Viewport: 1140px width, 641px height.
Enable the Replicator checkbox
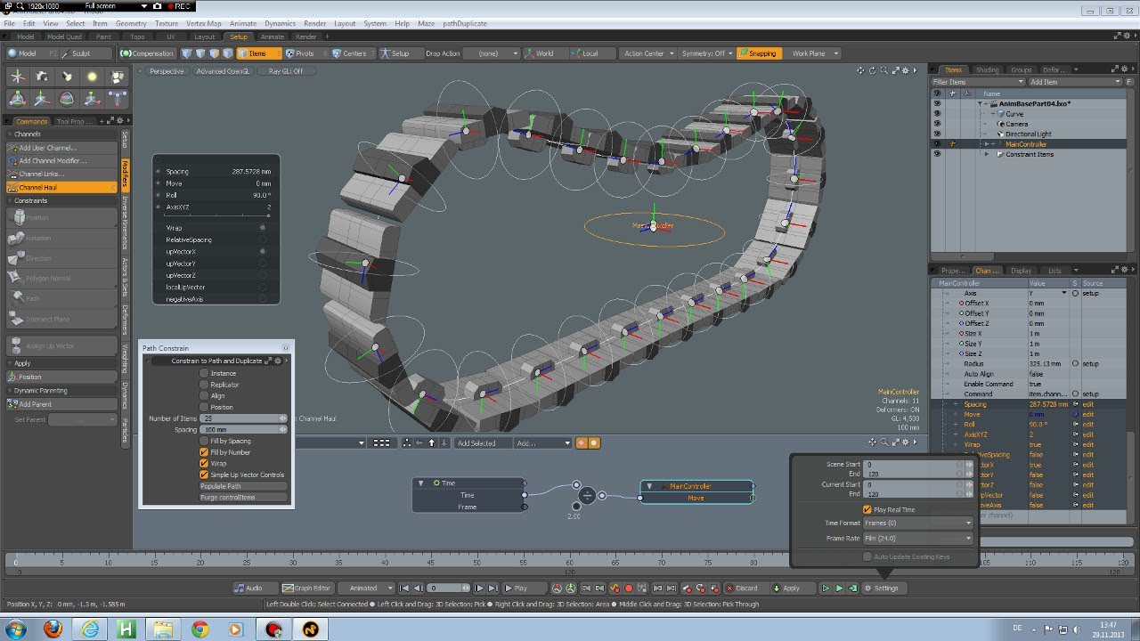204,385
